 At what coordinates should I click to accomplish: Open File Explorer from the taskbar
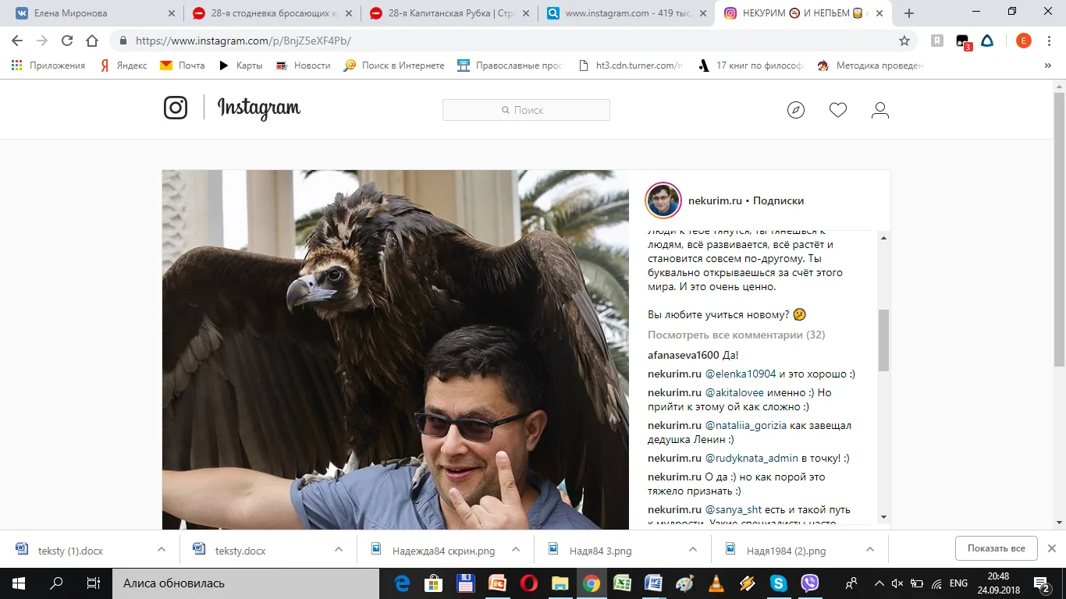click(560, 583)
